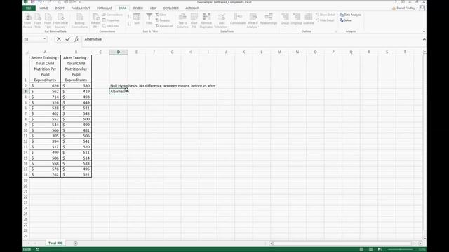The width and height of the screenshot is (449, 252).
Task: Cancel the cell entry with X
Action: point(59,39)
